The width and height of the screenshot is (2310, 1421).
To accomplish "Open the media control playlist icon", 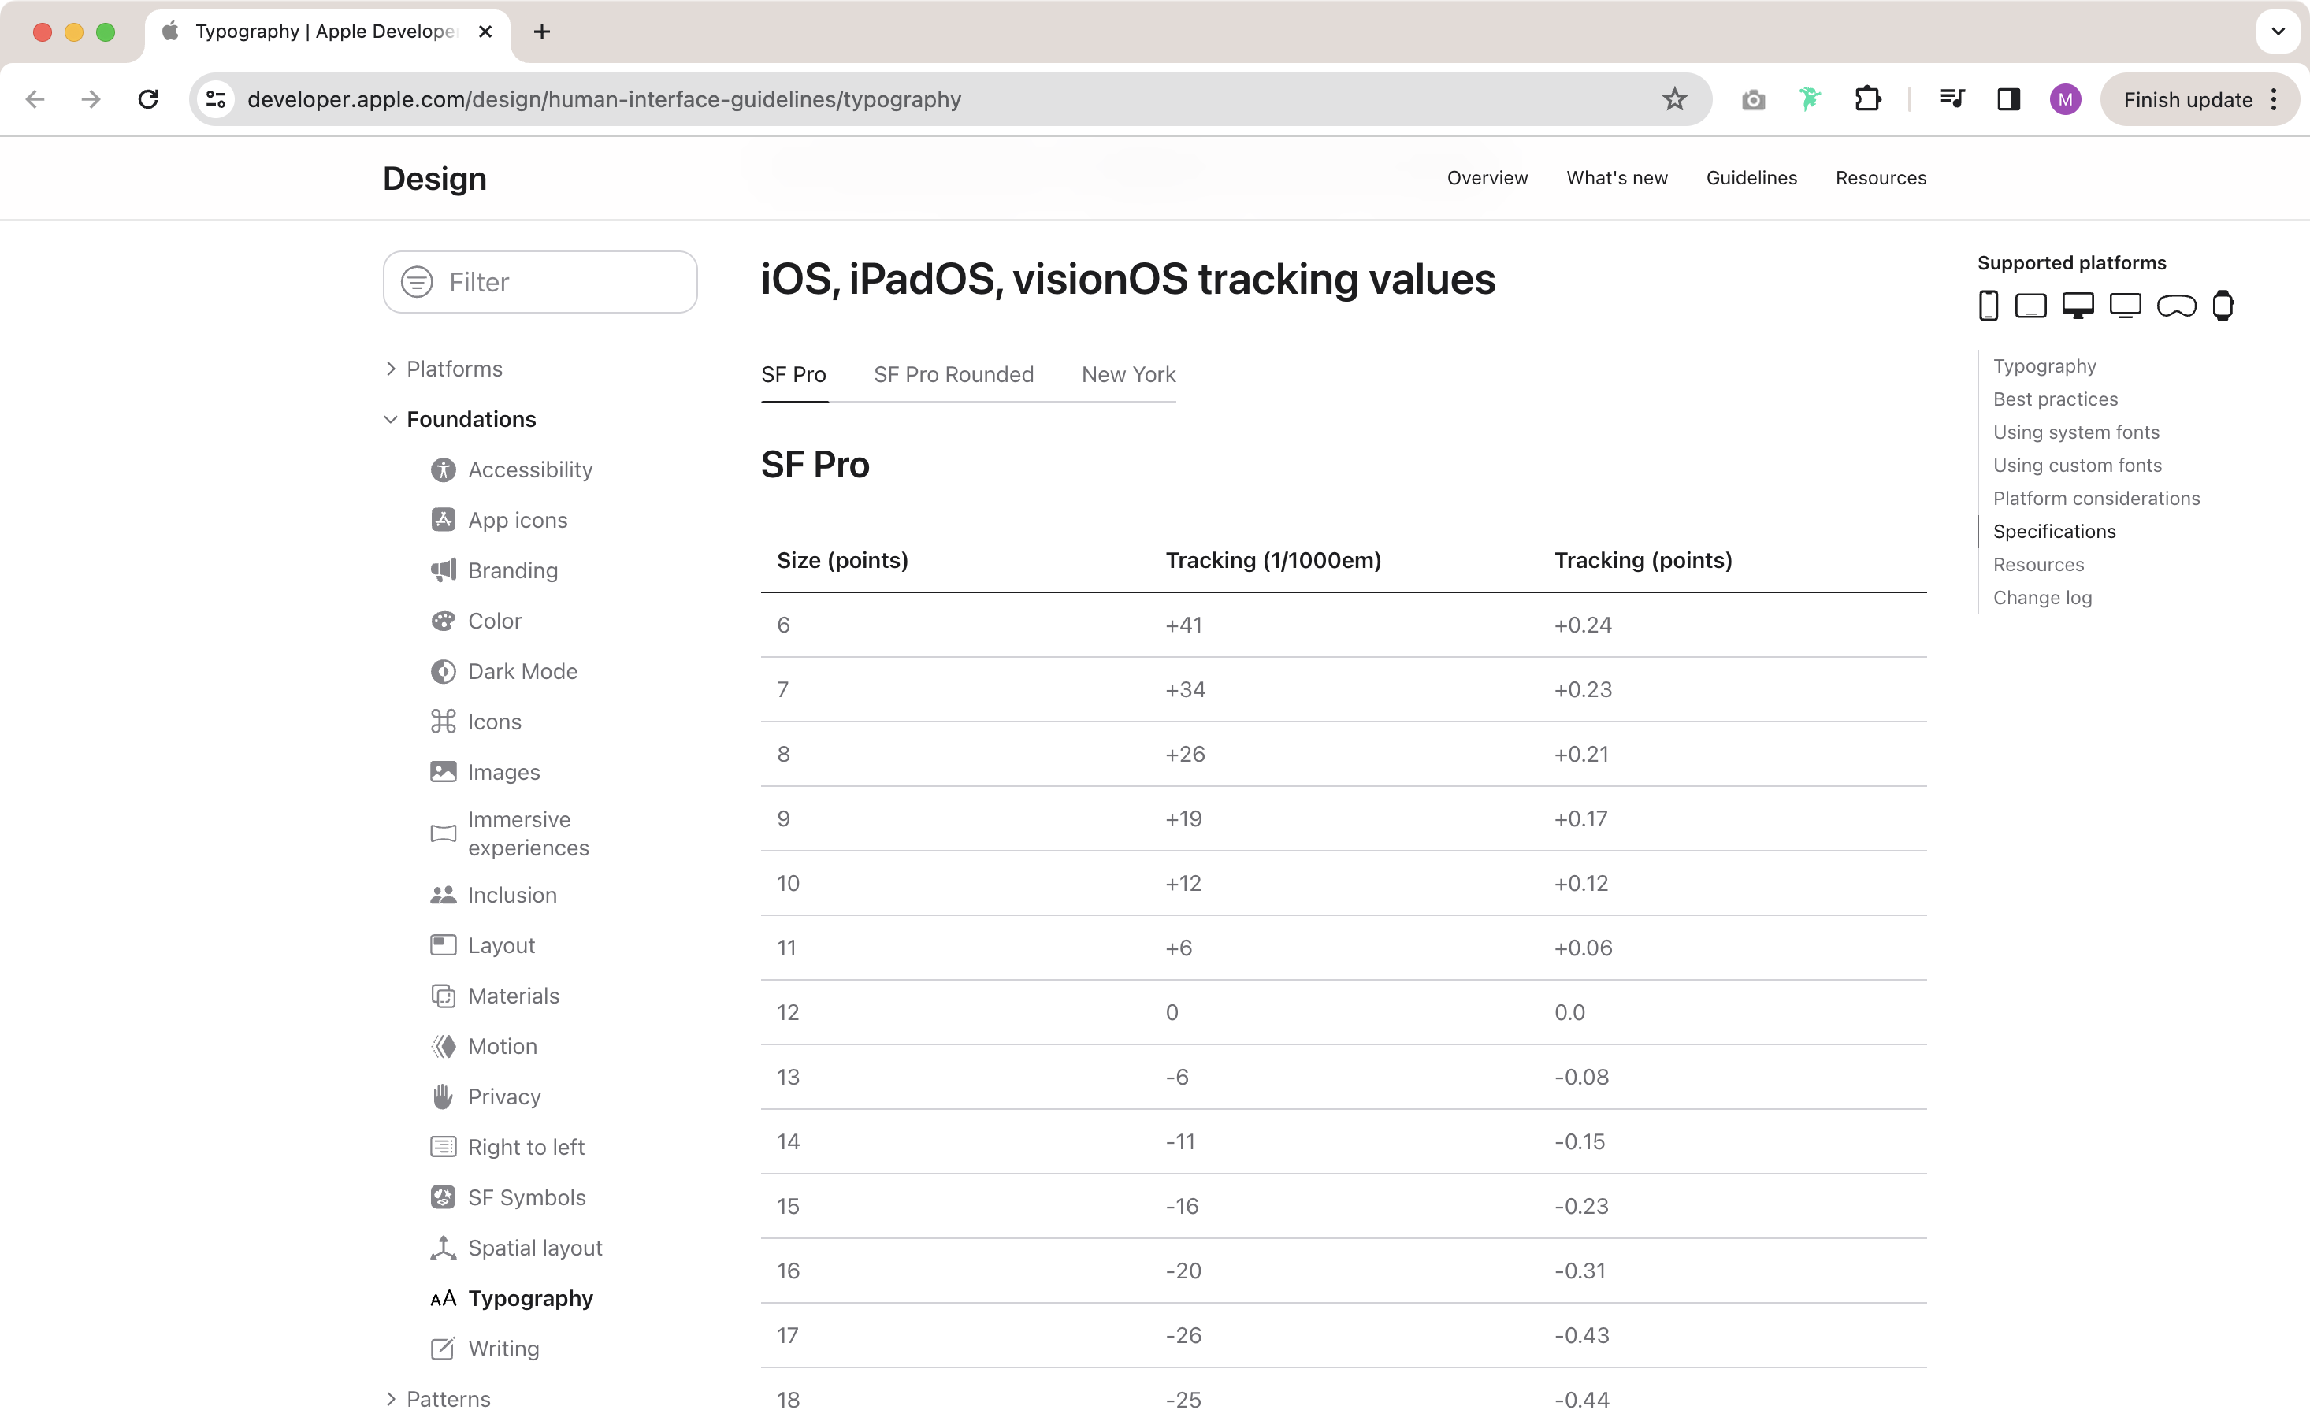I will [1952, 98].
